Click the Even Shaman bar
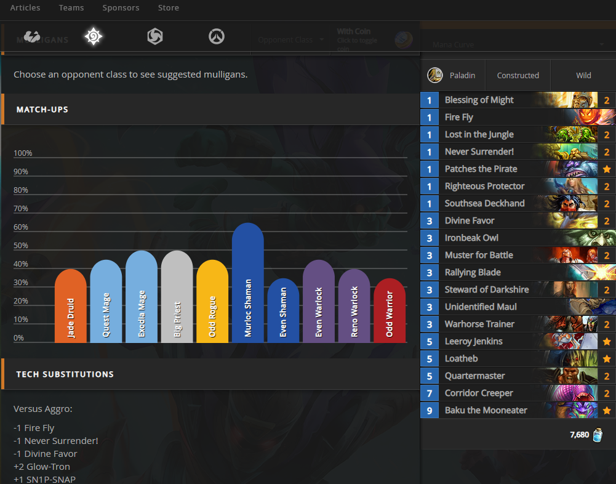This screenshot has height=484, width=616. coord(283,310)
